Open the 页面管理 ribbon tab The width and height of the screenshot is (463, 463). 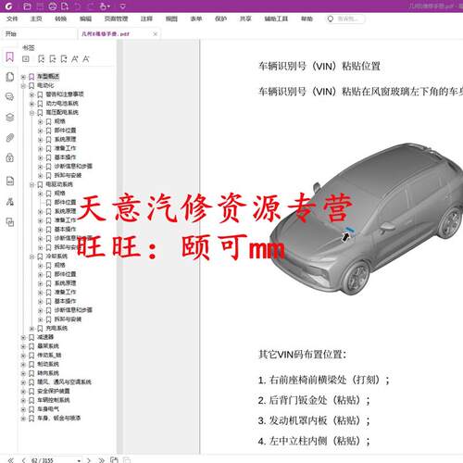coord(116,19)
